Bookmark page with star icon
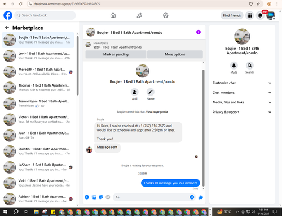Viewport: 282px width, 216px height. tap(258, 4)
